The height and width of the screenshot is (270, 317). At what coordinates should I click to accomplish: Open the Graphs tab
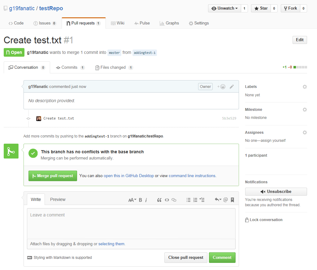click(x=169, y=23)
